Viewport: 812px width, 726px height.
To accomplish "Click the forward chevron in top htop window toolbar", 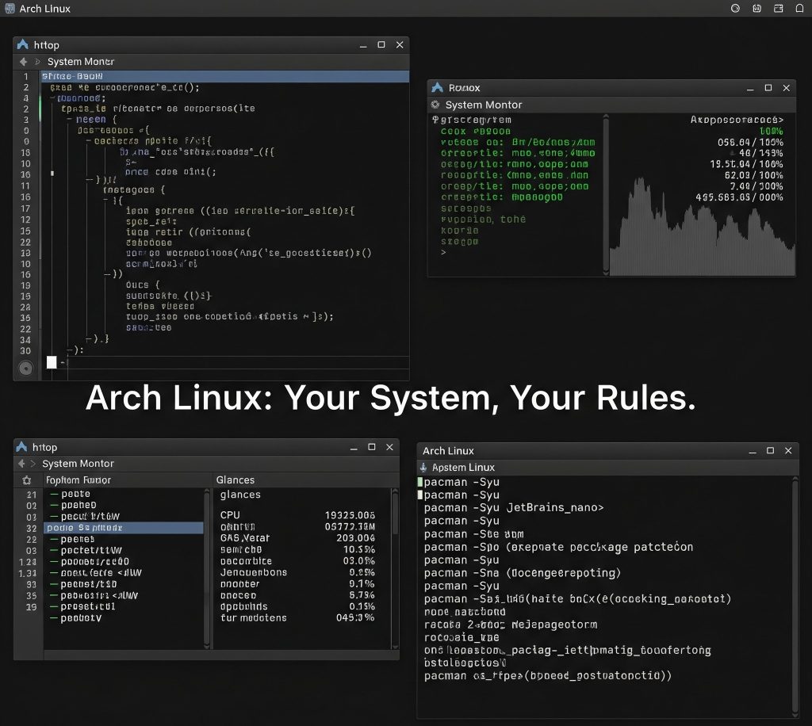I will pos(37,62).
